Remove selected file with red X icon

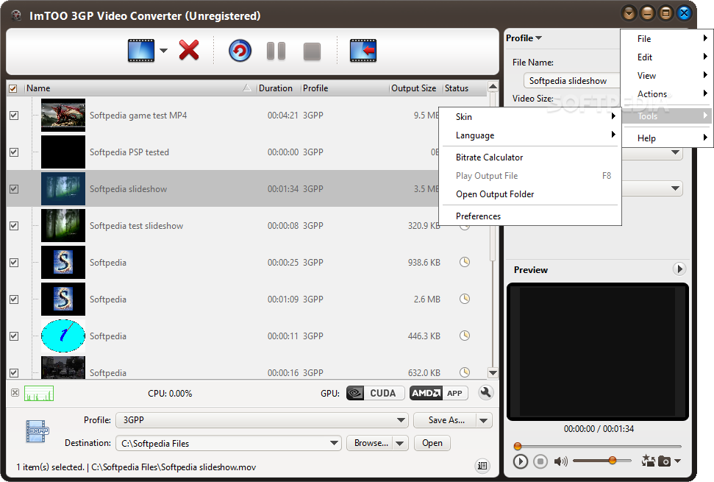(188, 50)
